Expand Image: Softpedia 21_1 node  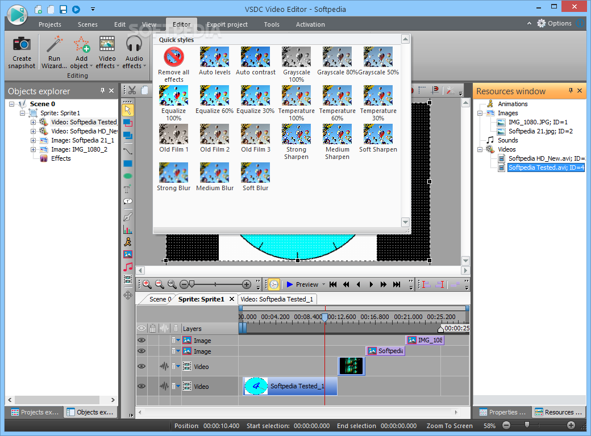[33, 140]
